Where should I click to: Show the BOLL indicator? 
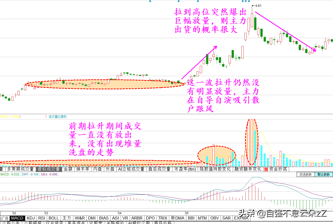pos(54,218)
